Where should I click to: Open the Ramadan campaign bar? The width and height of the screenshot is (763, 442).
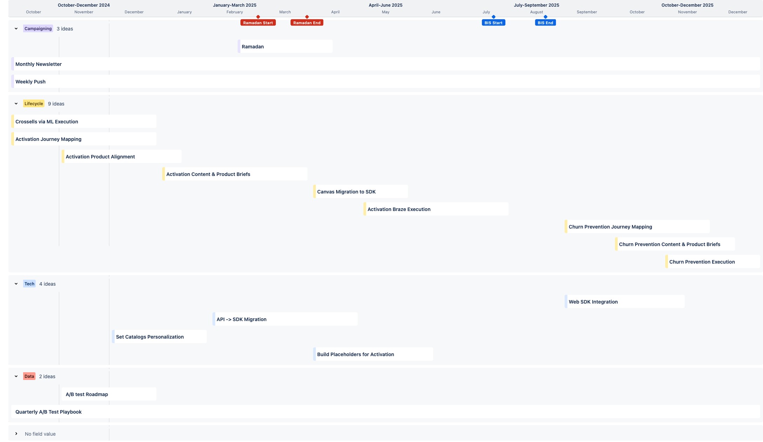click(285, 46)
